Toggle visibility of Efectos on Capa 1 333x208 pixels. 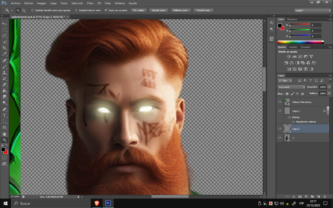pyautogui.click(x=289, y=117)
